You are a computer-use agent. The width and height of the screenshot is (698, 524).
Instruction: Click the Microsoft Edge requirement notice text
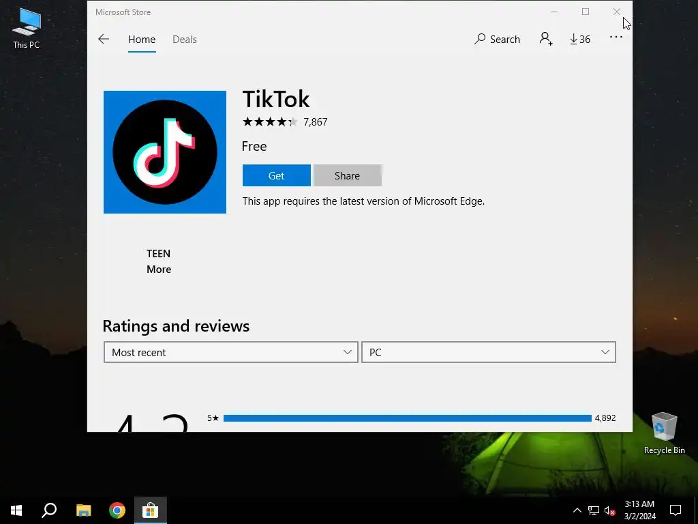[x=363, y=201]
